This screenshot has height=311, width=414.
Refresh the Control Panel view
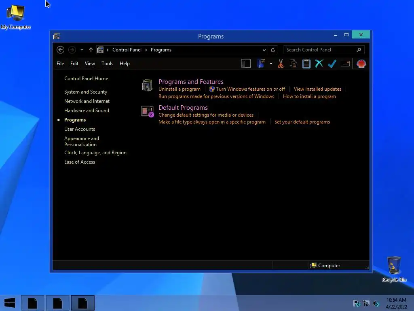point(273,50)
